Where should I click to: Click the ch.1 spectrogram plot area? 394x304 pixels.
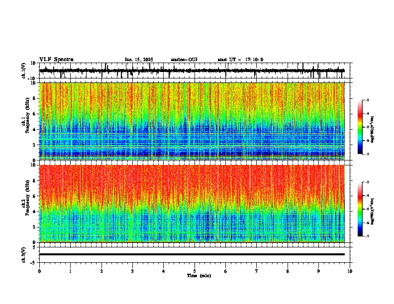pyautogui.click(x=192, y=121)
